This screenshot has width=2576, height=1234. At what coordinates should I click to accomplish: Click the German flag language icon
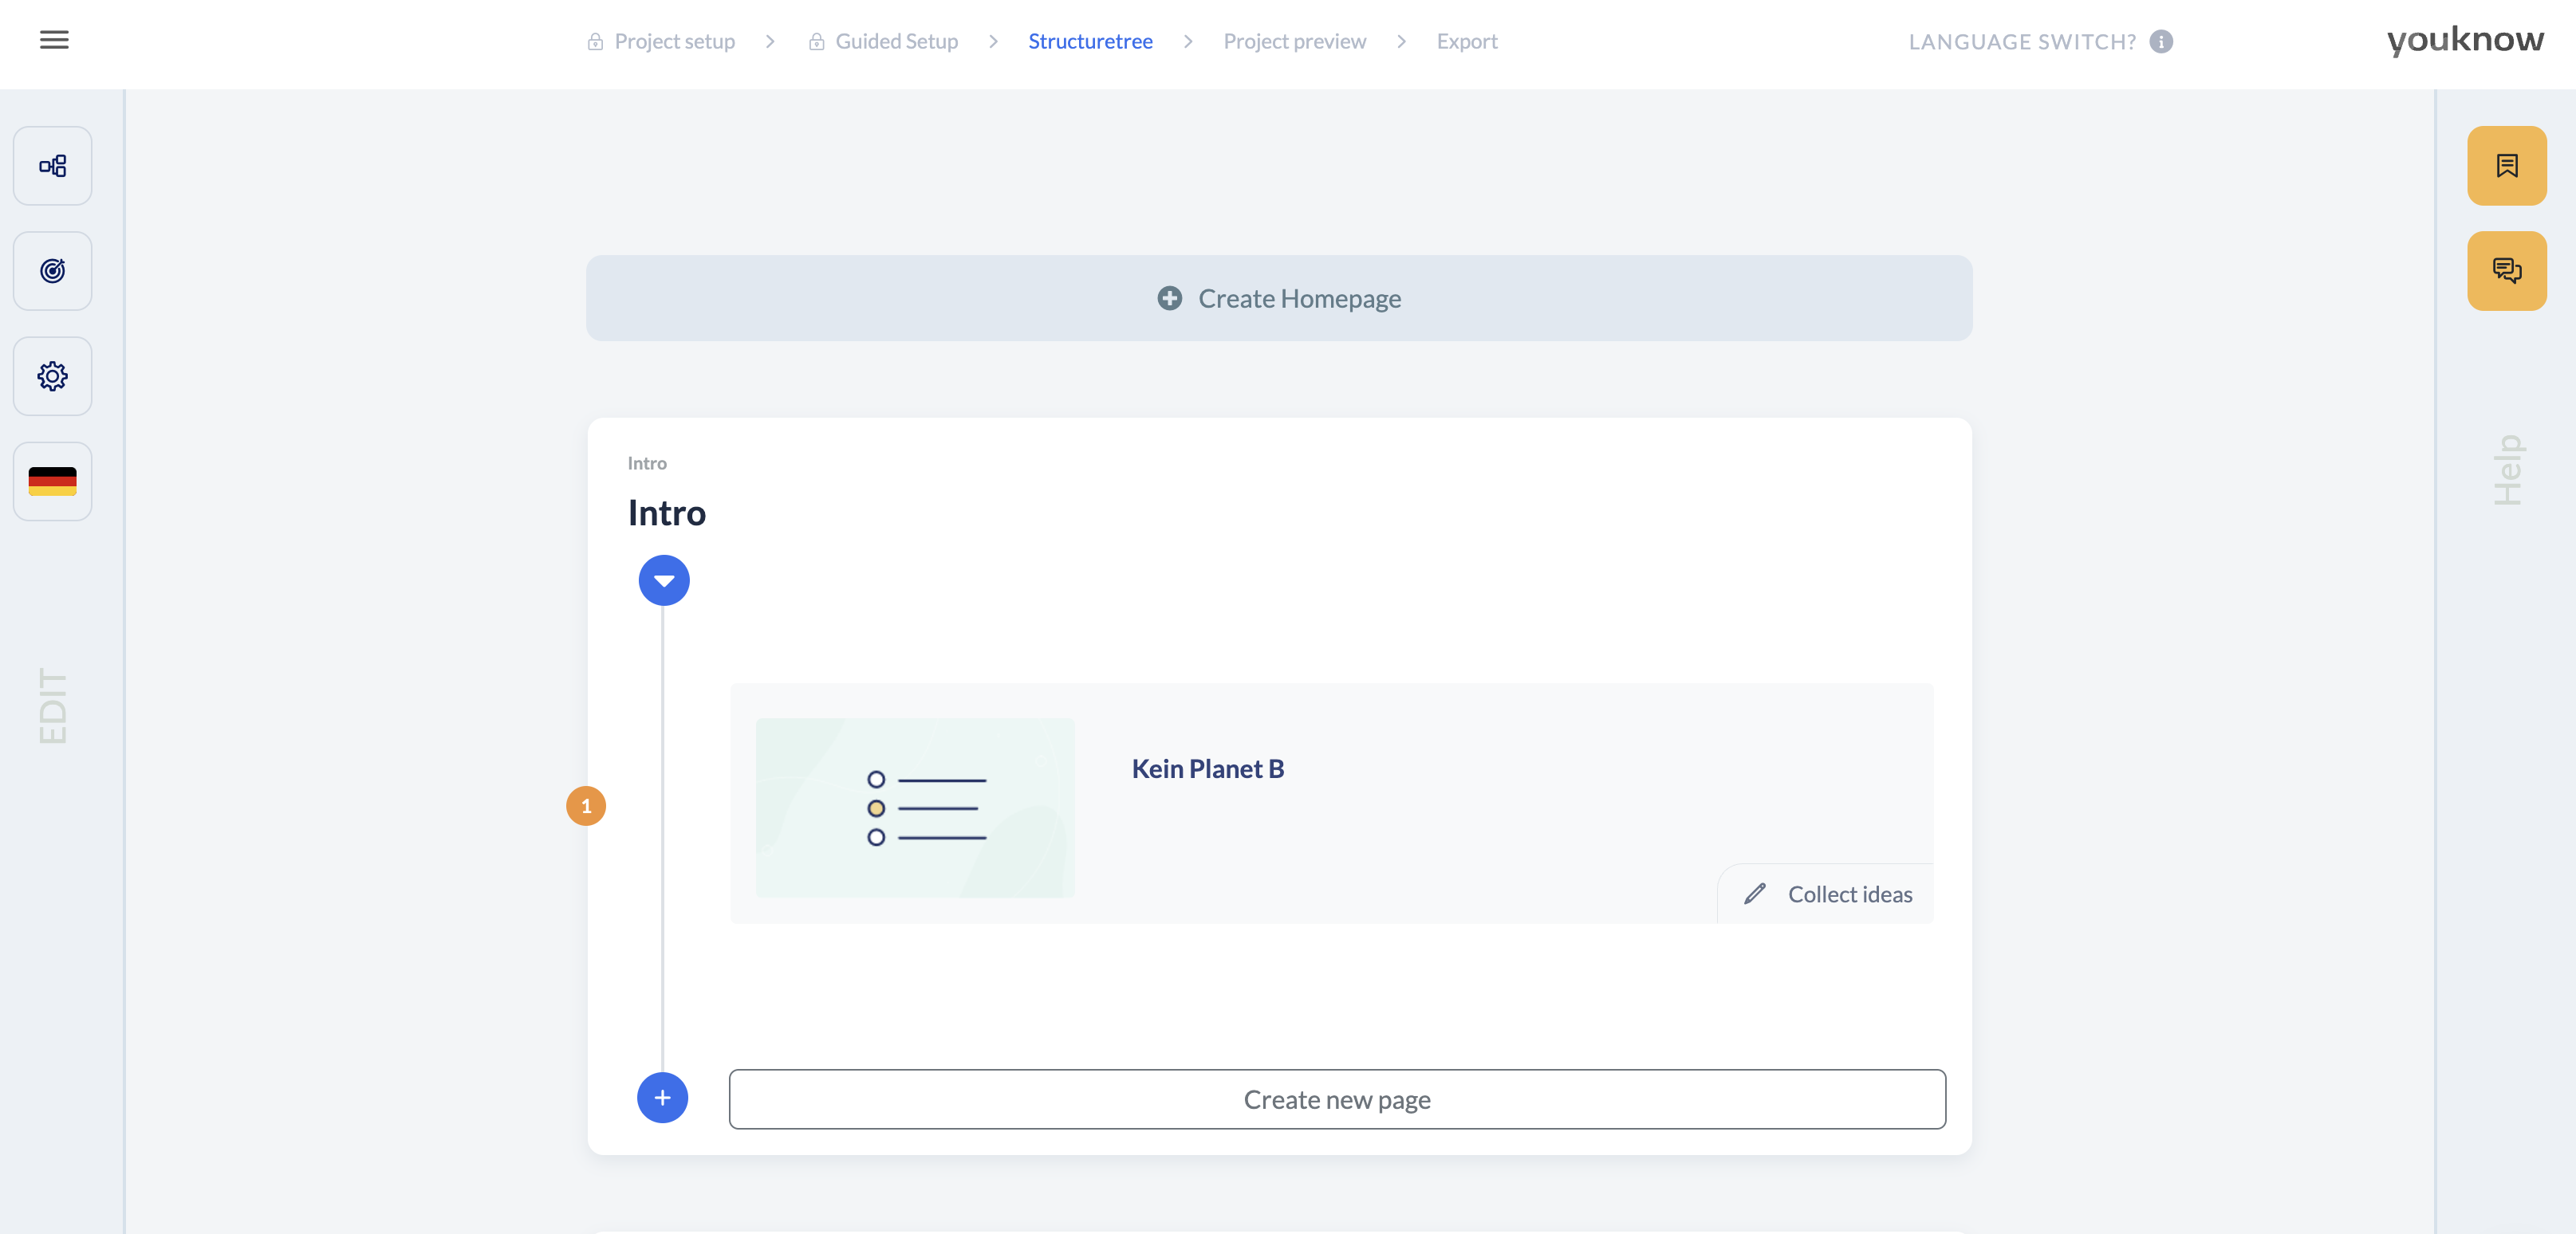(53, 481)
